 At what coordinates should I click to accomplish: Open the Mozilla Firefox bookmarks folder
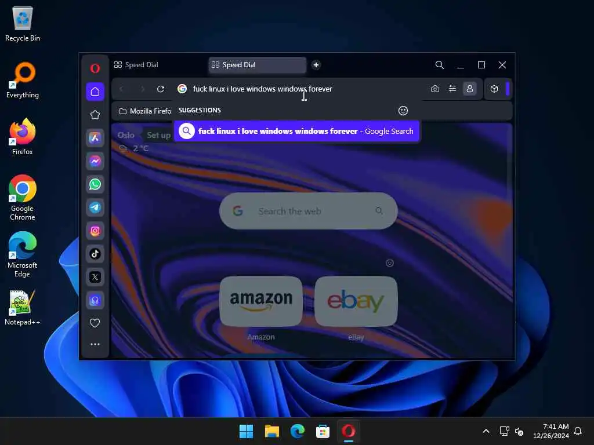(145, 111)
